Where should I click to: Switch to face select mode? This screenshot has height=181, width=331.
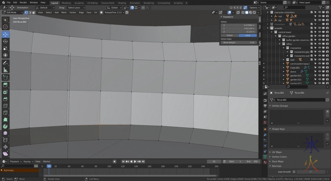[x=33, y=13]
